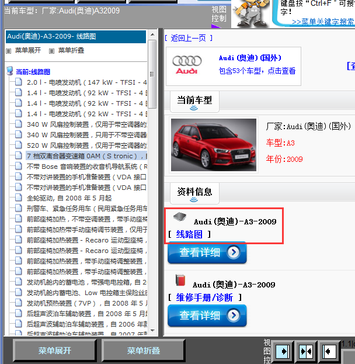Click the 当前:线路图 computer icon
The image size is (355, 364).
point(10,71)
